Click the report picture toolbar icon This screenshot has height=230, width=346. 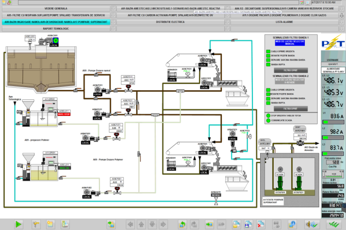point(65,225)
